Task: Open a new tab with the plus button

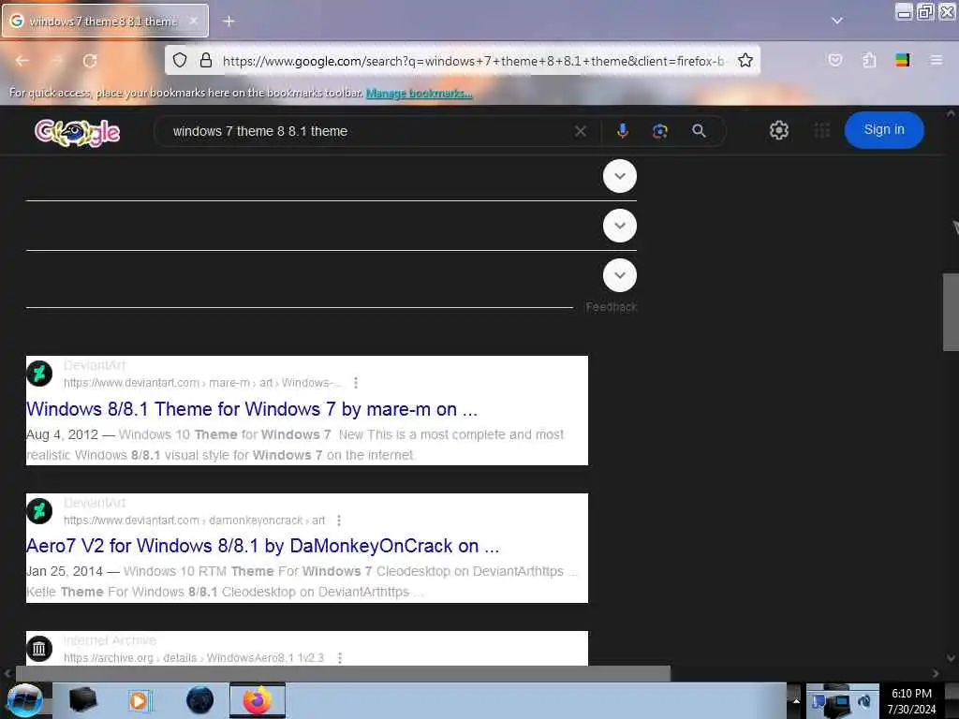Action: (229, 21)
